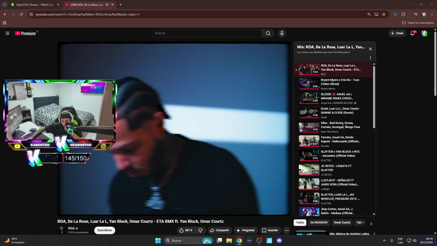Open Chrome media controls icon
This screenshot has height=246, width=437.
[415, 14]
